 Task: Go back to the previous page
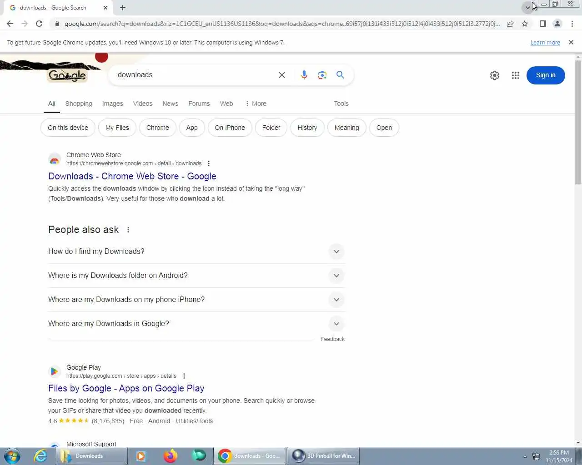[10, 24]
